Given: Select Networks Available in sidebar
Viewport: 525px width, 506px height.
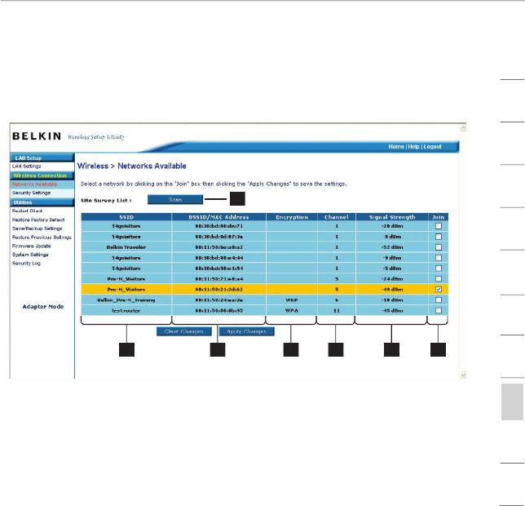Looking at the screenshot, I should point(34,184).
